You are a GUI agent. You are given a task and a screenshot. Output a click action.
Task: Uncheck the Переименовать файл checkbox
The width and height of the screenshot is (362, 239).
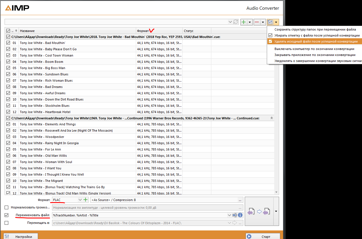point(7,215)
